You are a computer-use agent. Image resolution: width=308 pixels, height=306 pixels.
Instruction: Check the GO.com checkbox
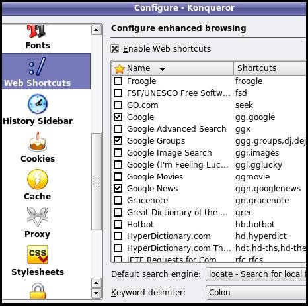pyautogui.click(x=118, y=105)
